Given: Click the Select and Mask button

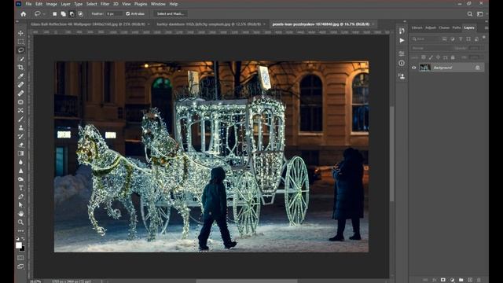Looking at the screenshot, I should point(171,14).
